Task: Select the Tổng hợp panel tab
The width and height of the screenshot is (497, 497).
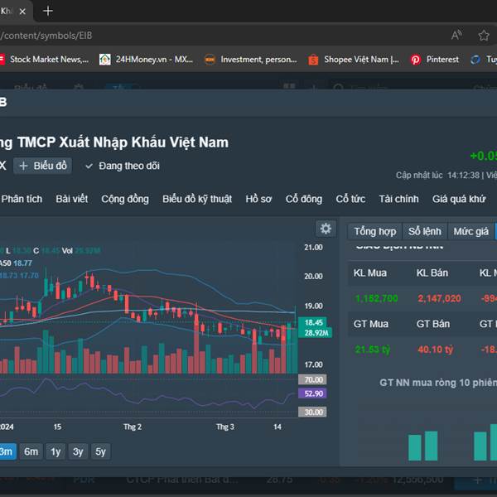Action: (375, 231)
